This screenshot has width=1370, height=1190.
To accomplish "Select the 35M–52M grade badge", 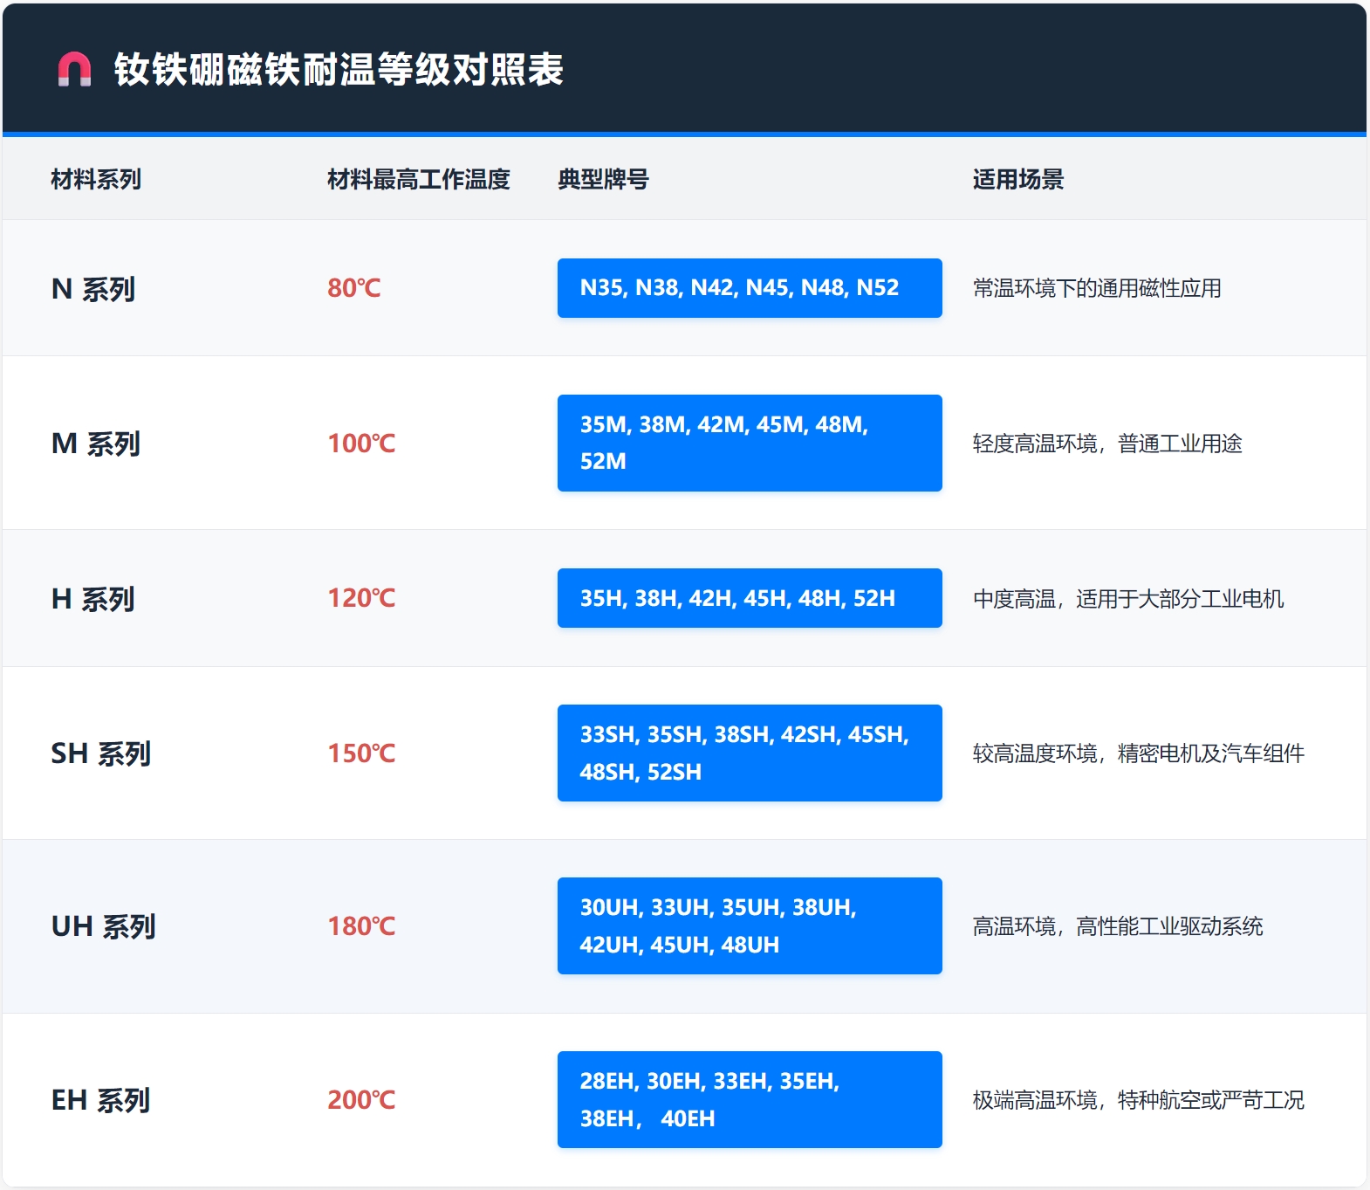I will tap(749, 443).
